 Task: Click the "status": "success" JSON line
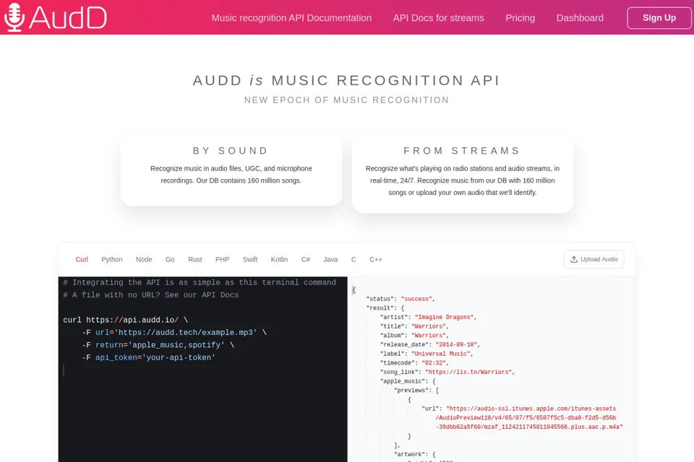400,299
